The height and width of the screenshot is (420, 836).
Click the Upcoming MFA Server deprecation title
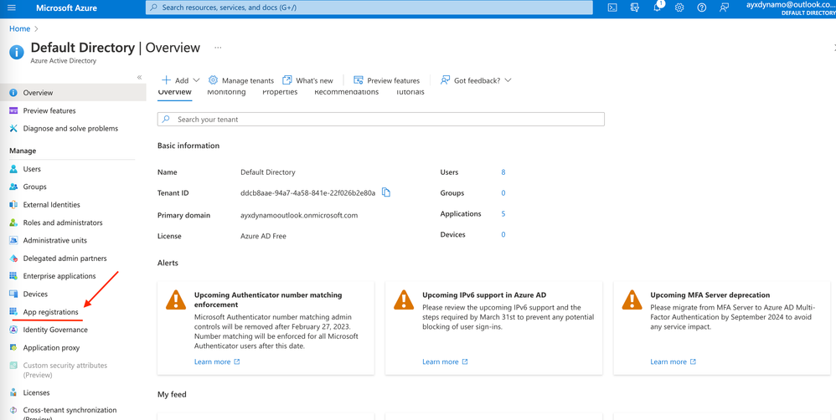point(710,295)
